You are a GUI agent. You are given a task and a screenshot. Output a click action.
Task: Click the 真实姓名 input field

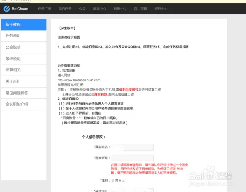pyautogui.click(x=132, y=147)
